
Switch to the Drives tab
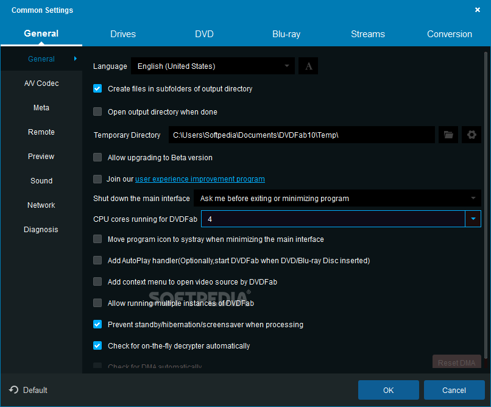tap(123, 34)
